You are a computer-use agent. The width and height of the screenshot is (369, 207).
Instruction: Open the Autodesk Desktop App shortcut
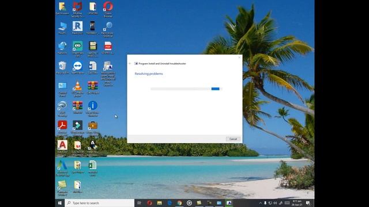62,168
